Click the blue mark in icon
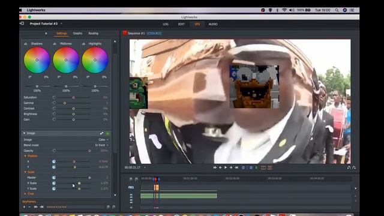The height and width of the screenshot is (216, 384). 243,167
